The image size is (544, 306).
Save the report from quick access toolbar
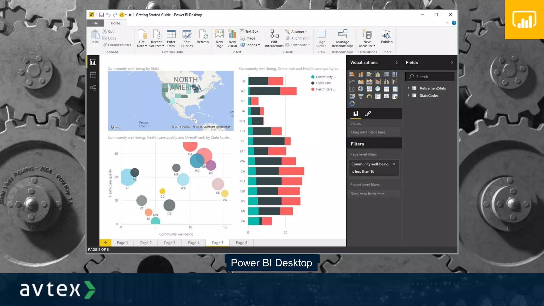coord(101,15)
